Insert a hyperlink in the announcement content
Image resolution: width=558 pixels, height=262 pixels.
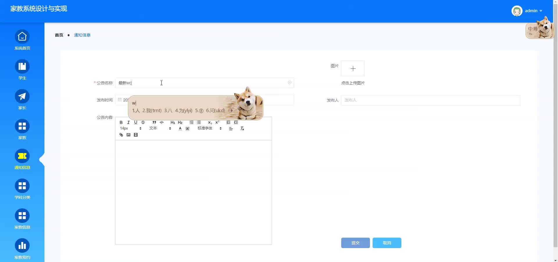121,134
